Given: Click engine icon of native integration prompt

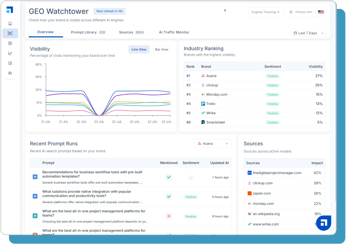Looking at the screenshot, I should point(35,196).
